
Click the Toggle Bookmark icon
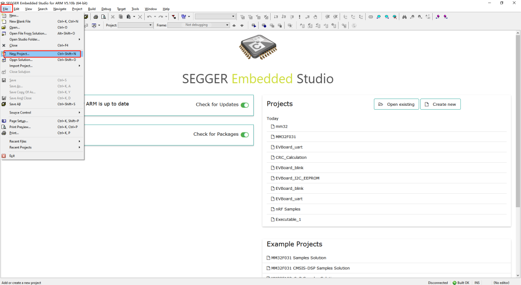pos(370,16)
